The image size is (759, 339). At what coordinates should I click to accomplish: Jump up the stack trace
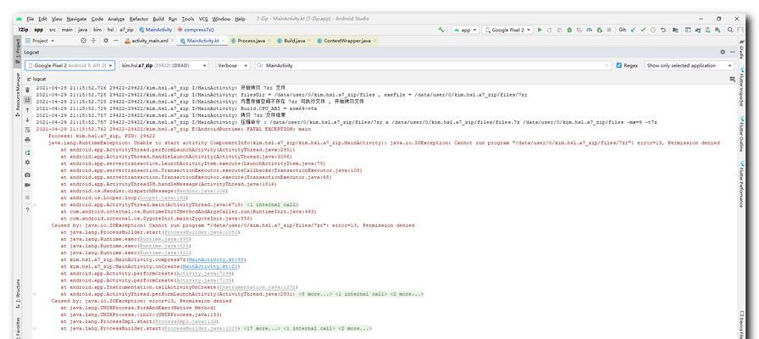(x=27, y=110)
